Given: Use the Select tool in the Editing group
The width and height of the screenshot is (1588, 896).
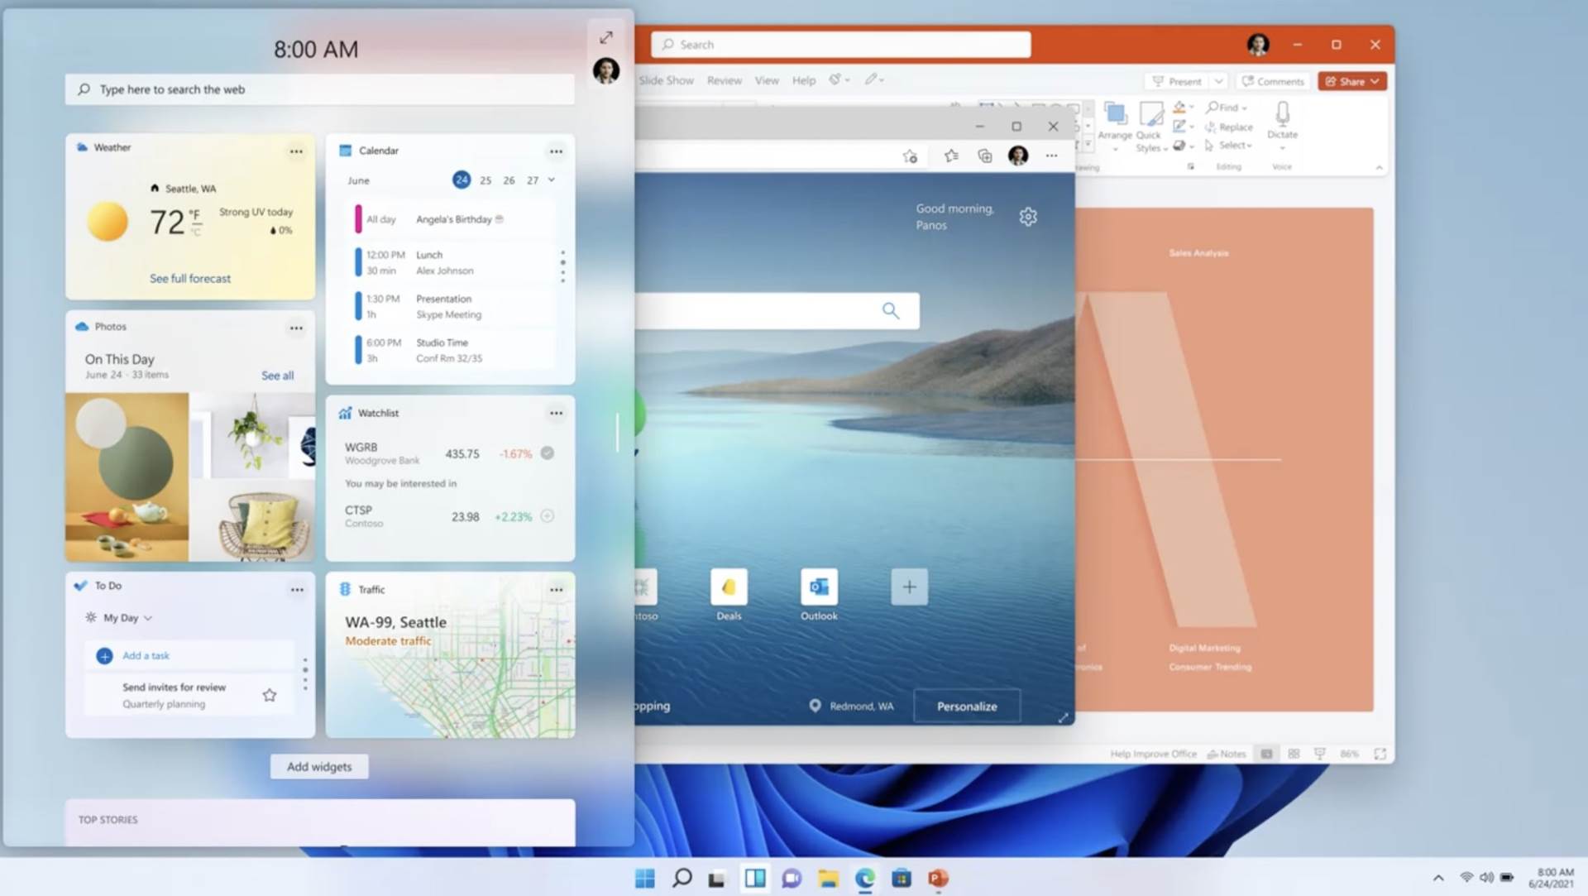Looking at the screenshot, I should click(x=1230, y=145).
